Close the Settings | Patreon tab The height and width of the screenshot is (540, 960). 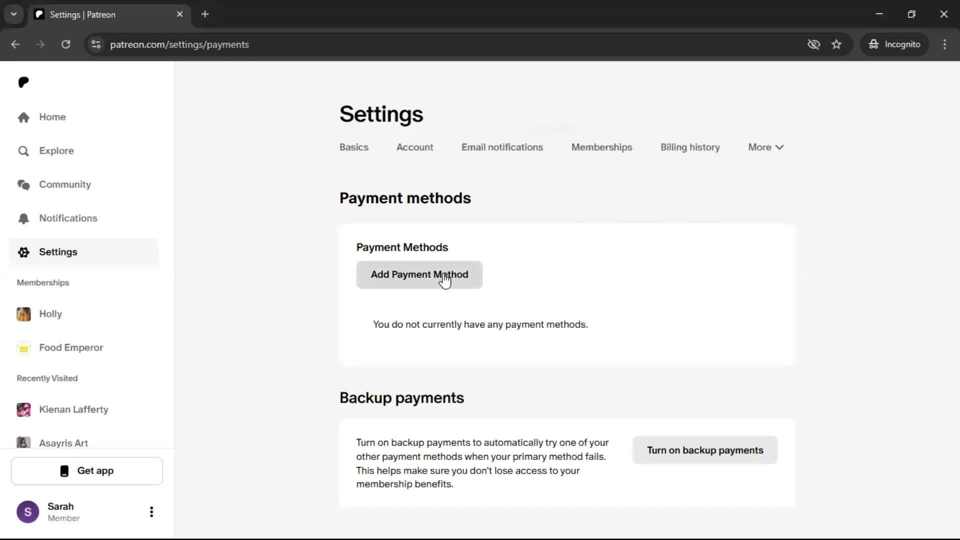pyautogui.click(x=180, y=14)
